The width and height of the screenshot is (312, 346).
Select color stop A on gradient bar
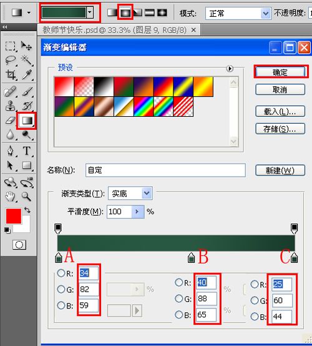click(x=59, y=258)
